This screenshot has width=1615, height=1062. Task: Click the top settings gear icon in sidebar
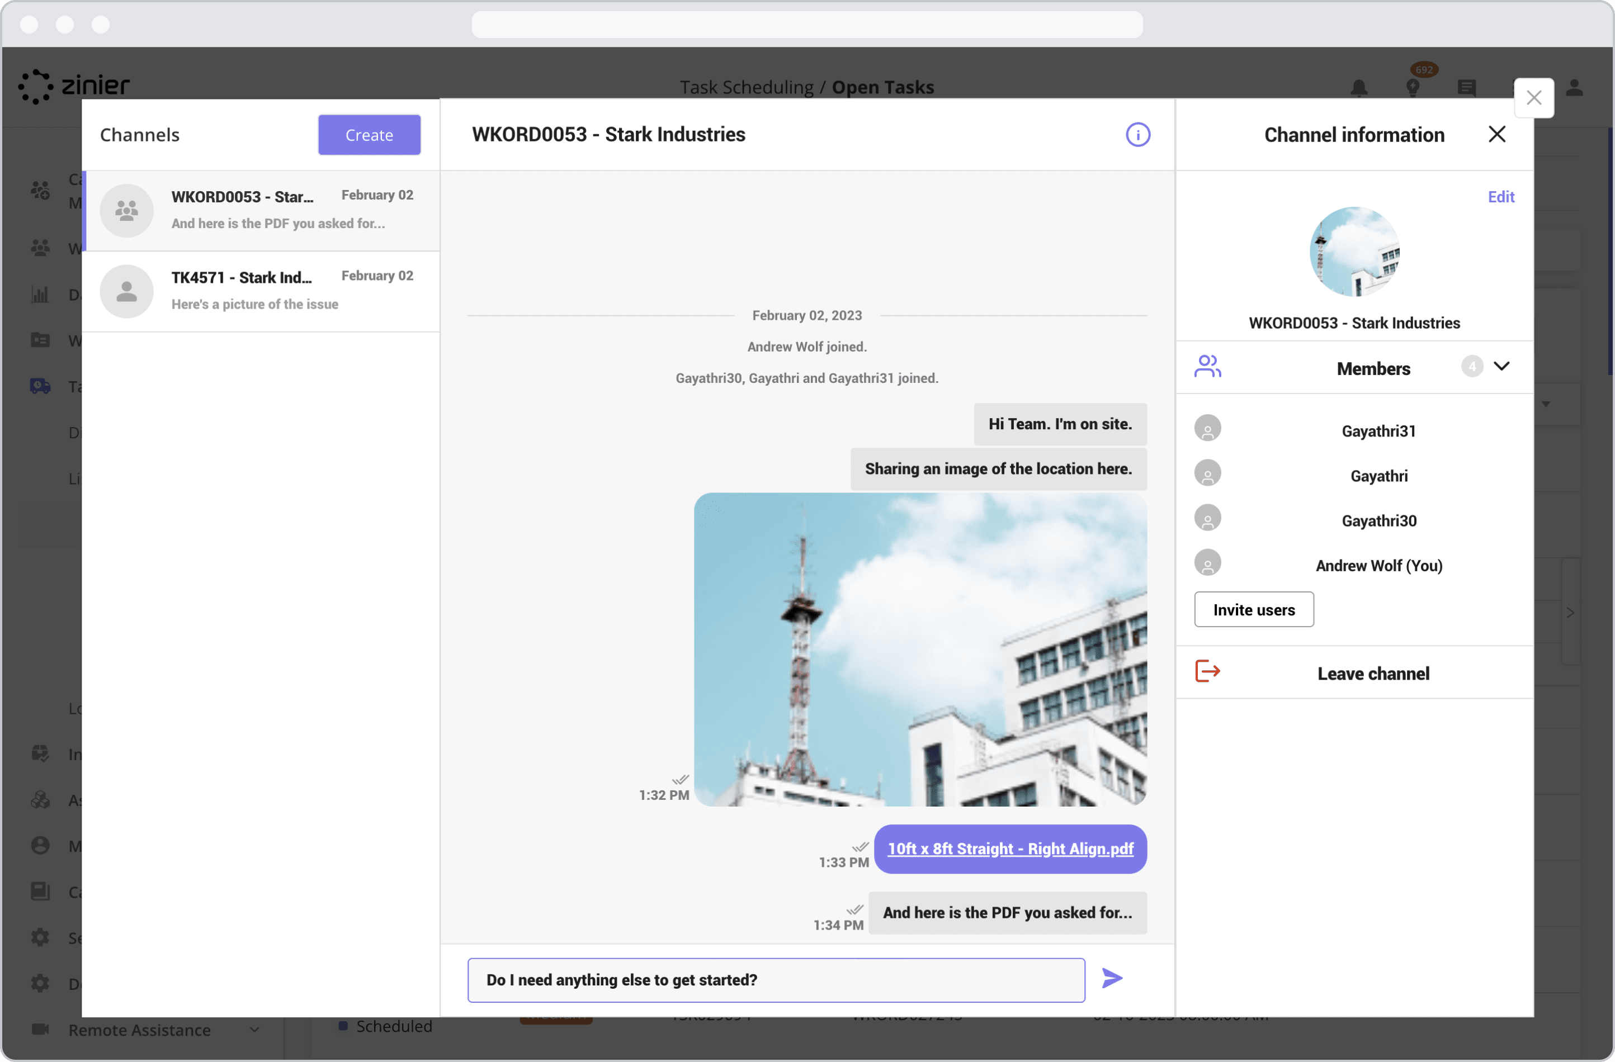(40, 937)
